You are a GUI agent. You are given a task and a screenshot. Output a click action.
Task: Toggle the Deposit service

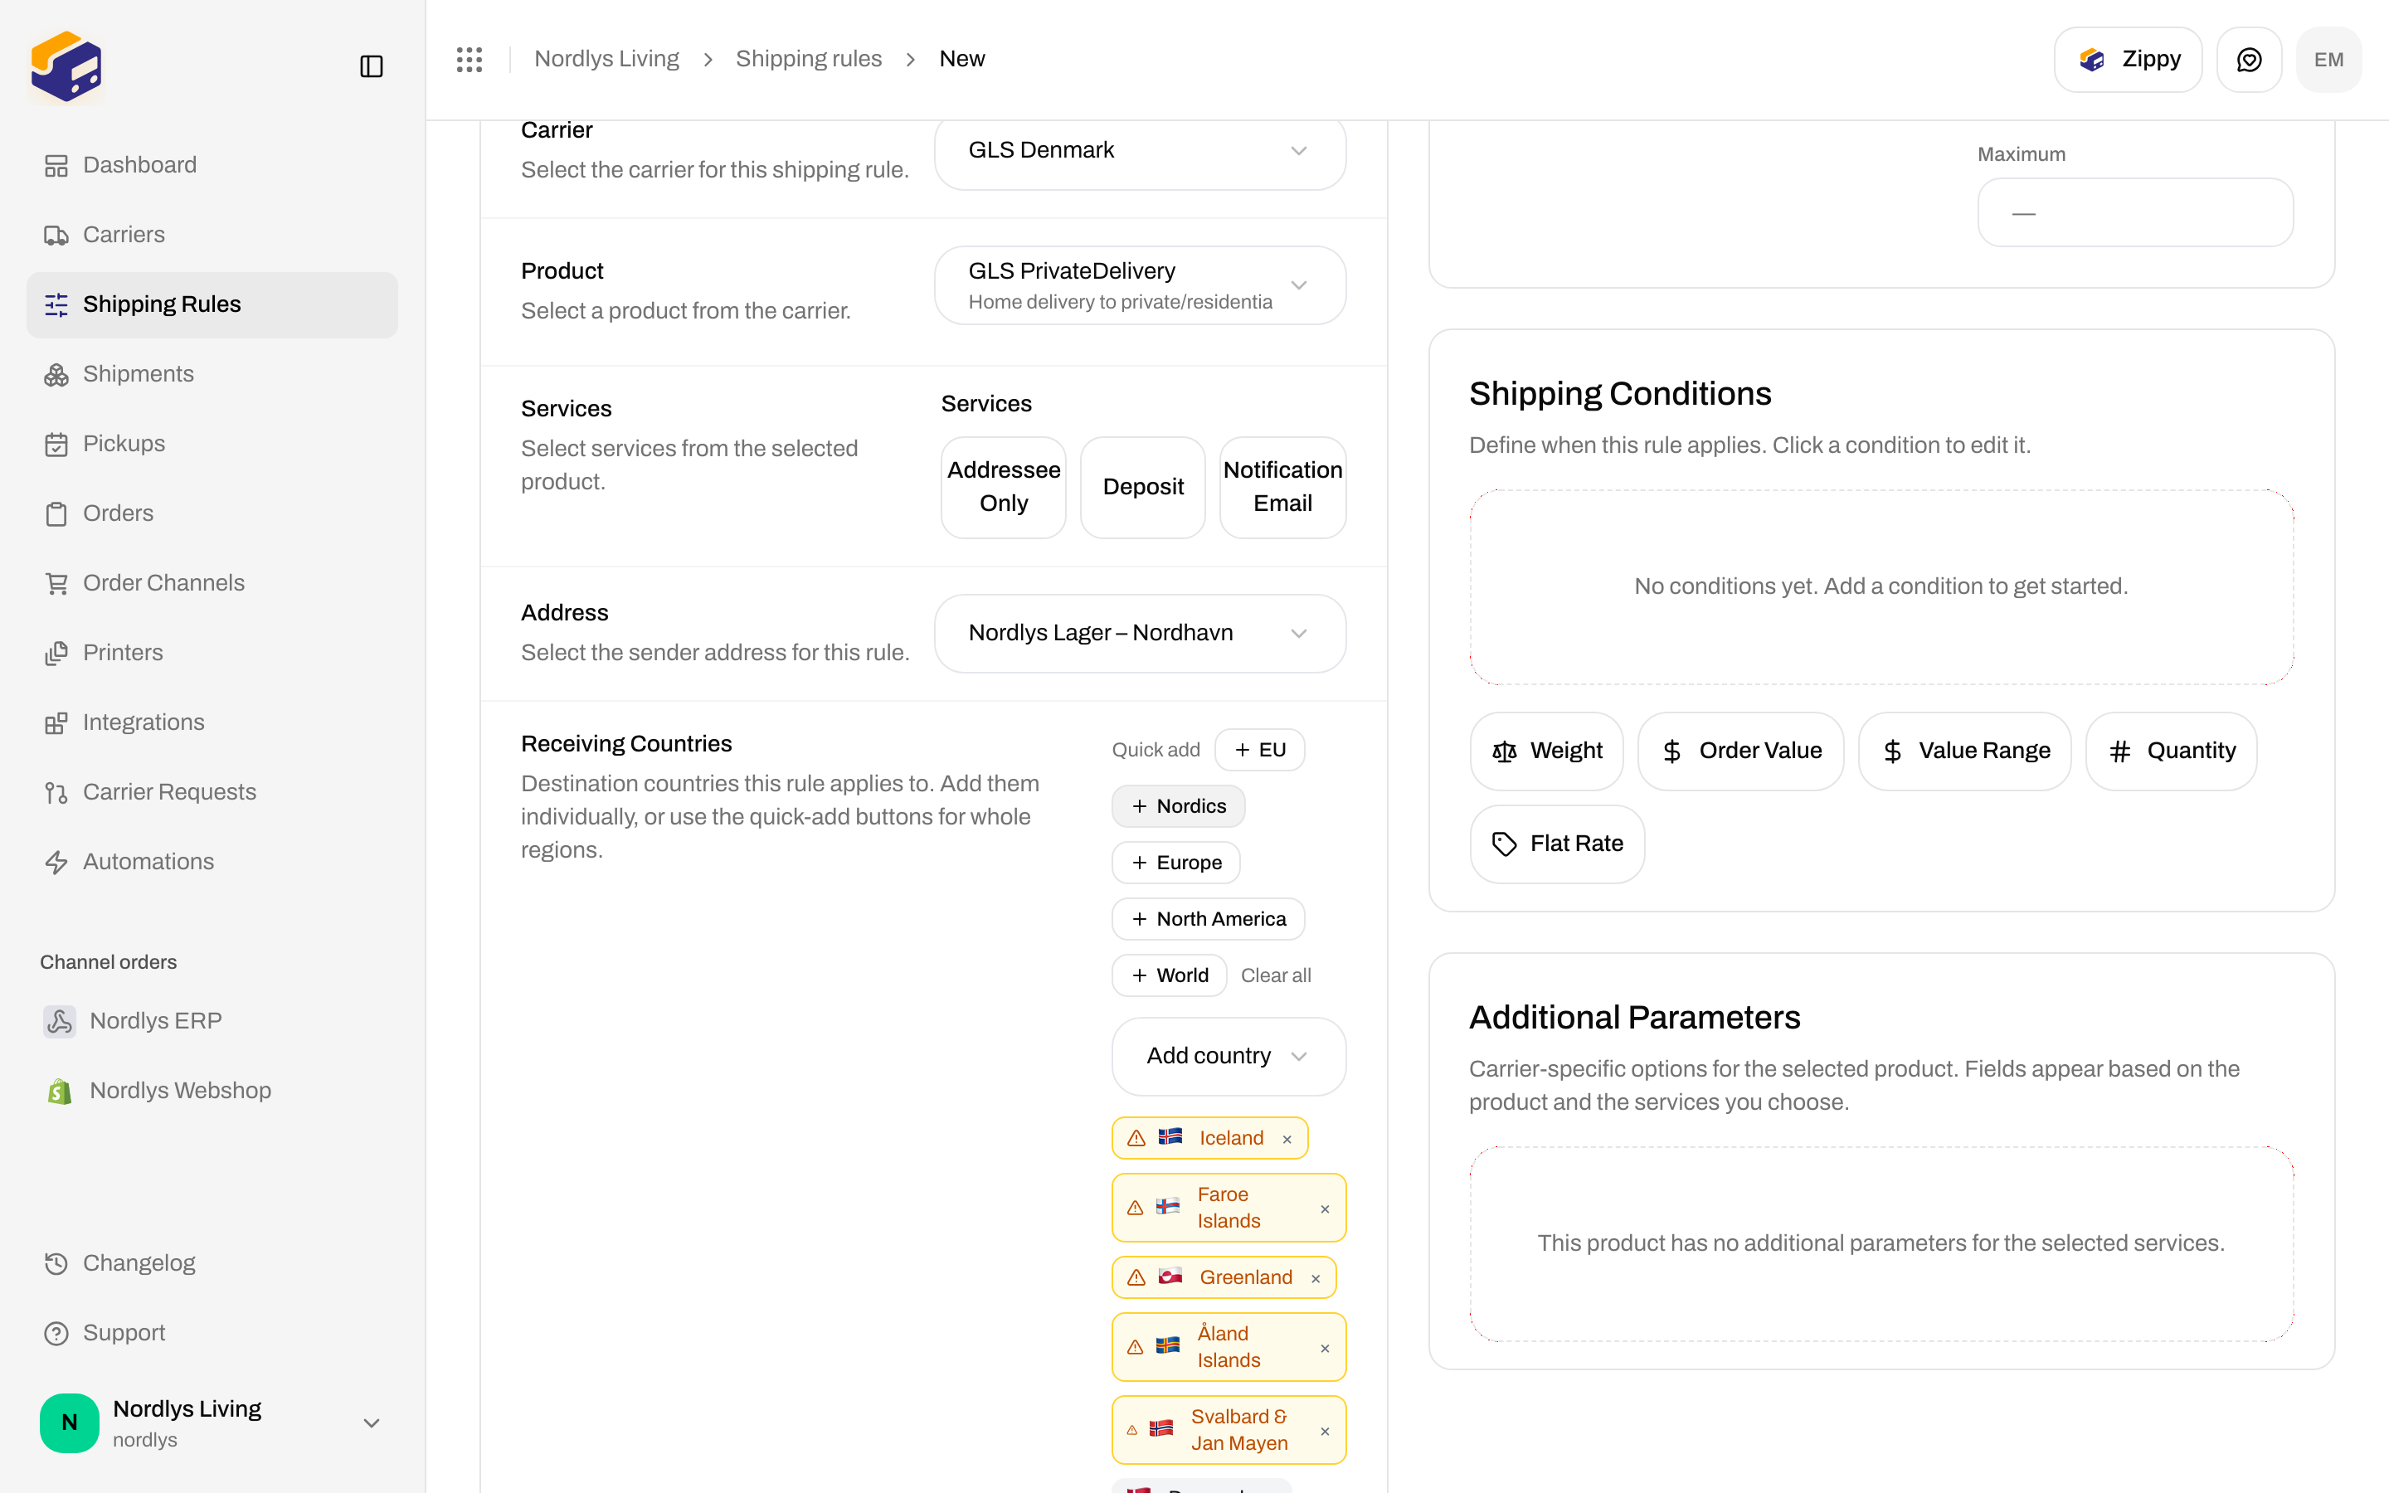coord(1143,487)
